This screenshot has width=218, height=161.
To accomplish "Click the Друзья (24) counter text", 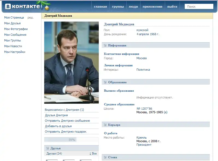I will [54, 153].
